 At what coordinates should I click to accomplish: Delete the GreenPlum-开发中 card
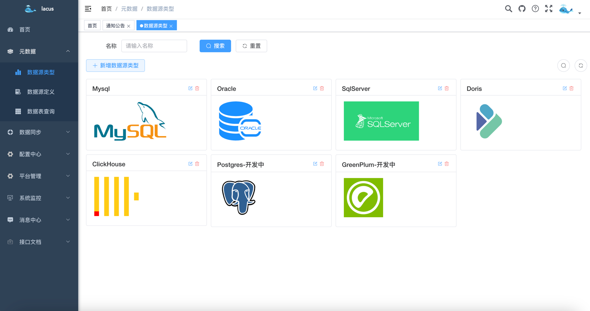[447, 164]
